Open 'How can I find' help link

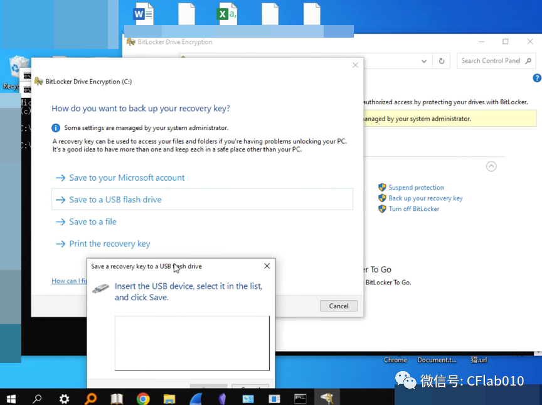(69, 281)
